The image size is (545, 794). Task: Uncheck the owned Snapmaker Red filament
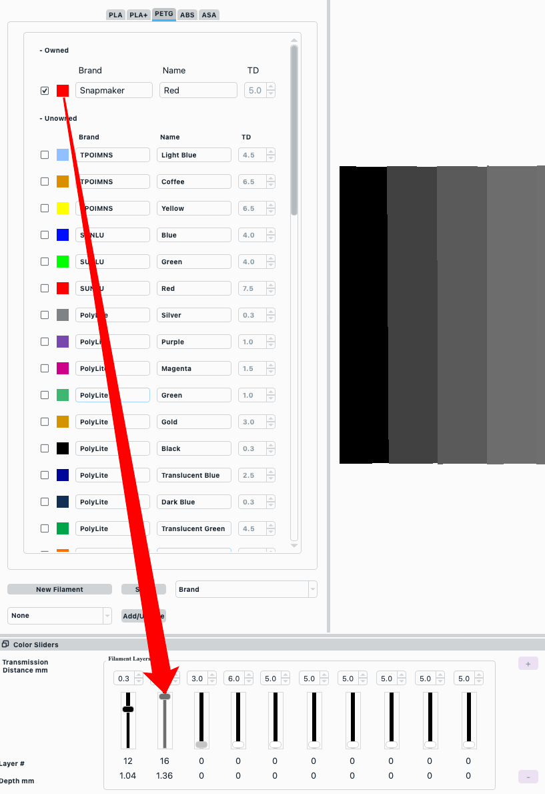[44, 90]
